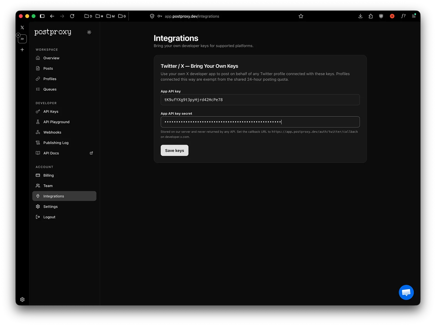Click the address bar URL
Screen dimensions: 436x326
pyautogui.click(x=192, y=16)
